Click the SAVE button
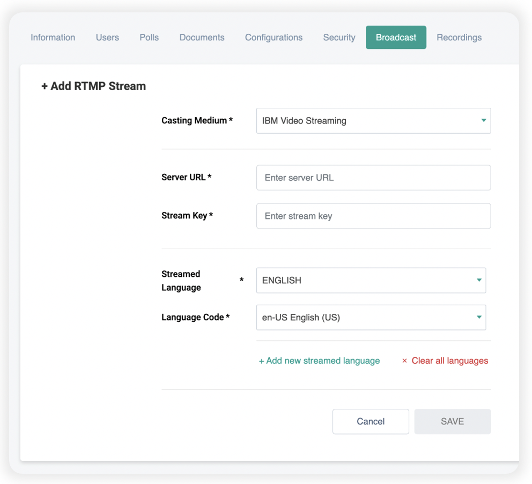The height and width of the screenshot is (484, 532). [x=453, y=422]
